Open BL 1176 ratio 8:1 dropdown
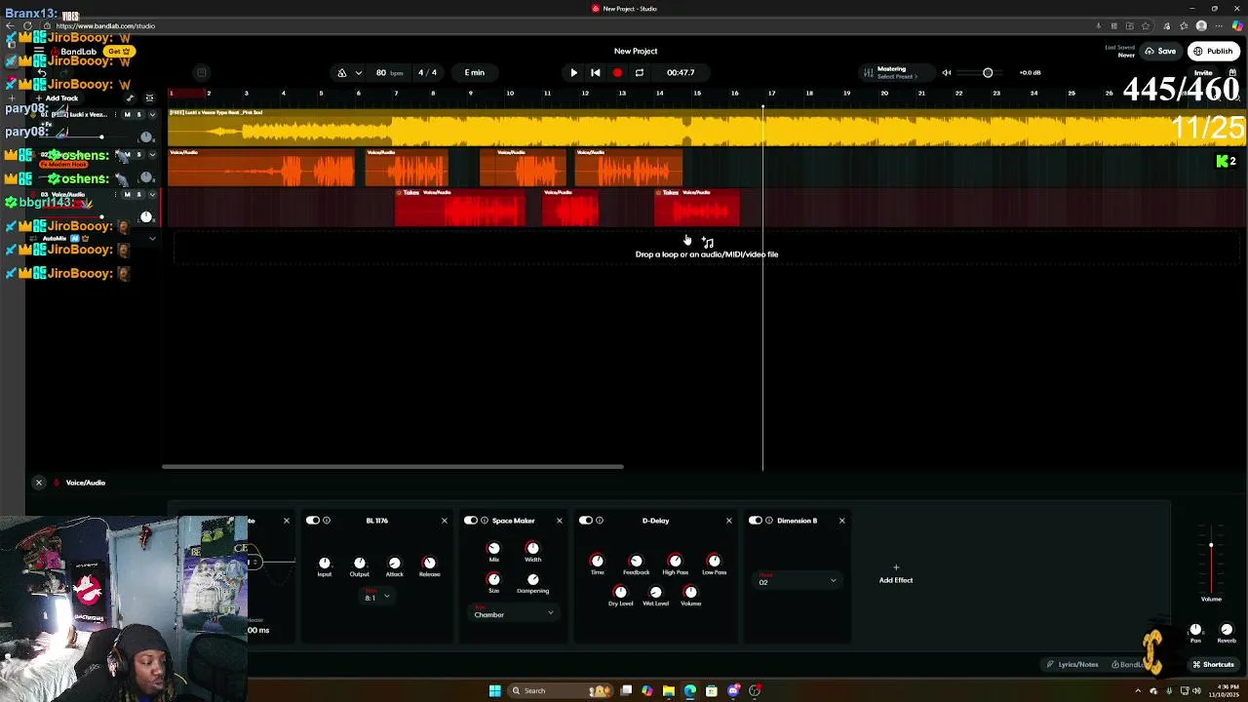This screenshot has width=1248, height=702. [377, 597]
